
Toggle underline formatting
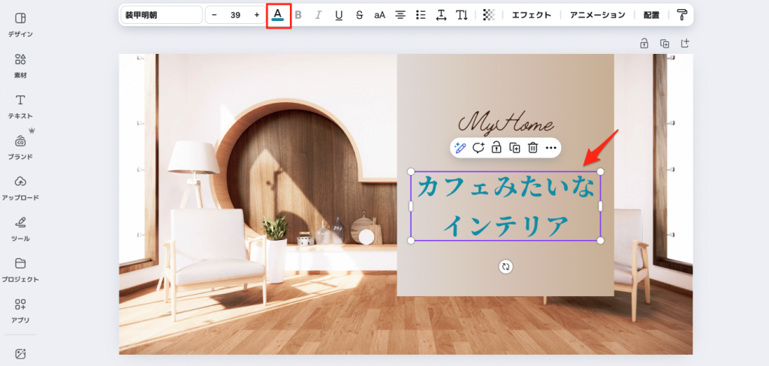click(x=339, y=15)
